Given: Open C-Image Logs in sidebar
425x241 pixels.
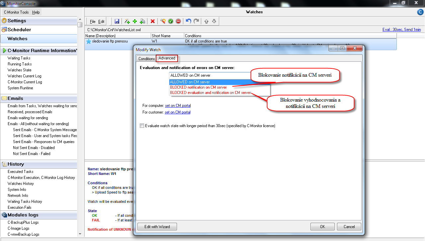Looking at the screenshot, I should [18, 228].
